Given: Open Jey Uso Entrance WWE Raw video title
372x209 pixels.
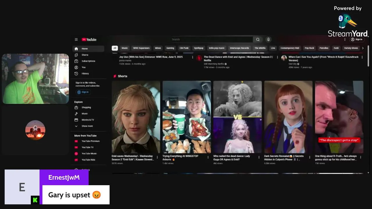Looking at the screenshot, I should tap(151, 57).
